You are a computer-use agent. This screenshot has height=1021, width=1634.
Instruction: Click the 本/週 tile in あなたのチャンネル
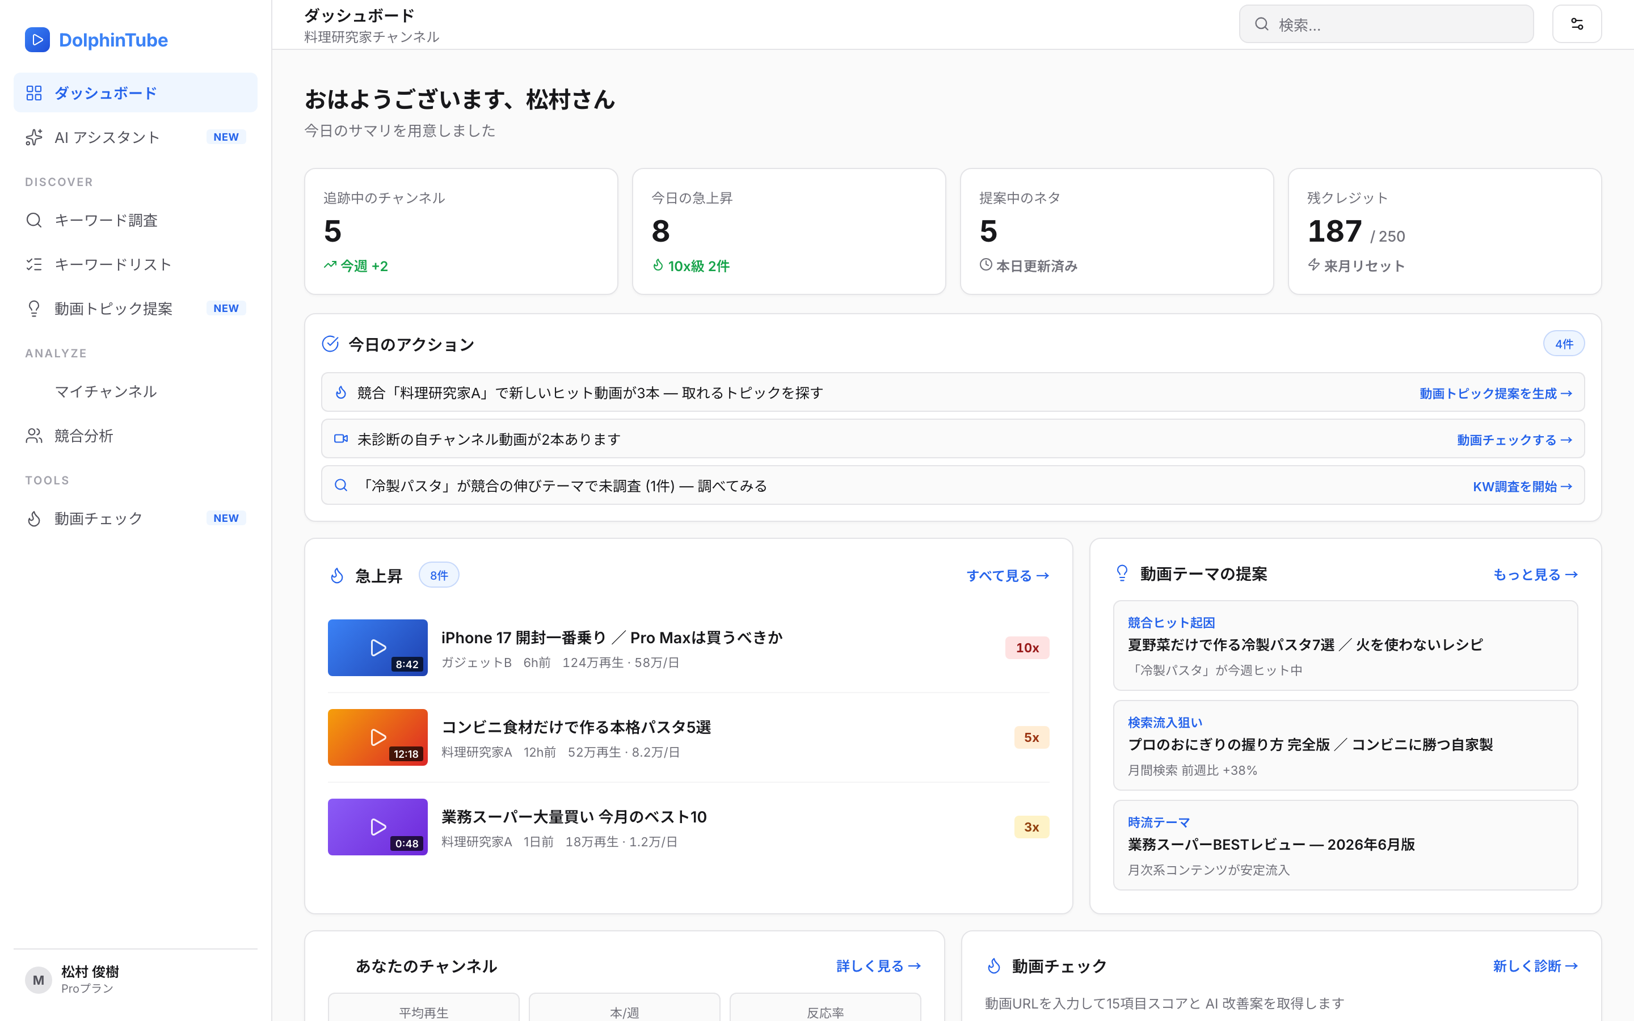coord(625,1007)
